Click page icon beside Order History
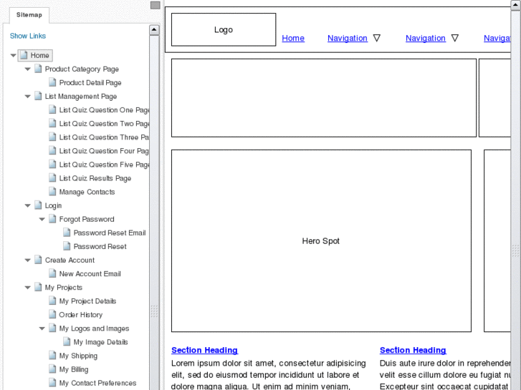 pos(52,314)
